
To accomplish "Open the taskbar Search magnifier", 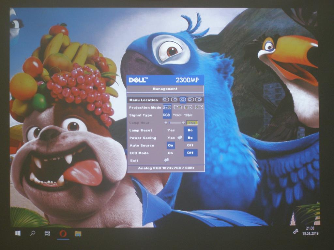I will click(33, 233).
